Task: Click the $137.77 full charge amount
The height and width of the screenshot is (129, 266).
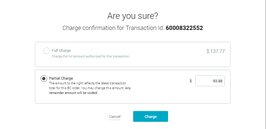Action: click(x=216, y=51)
